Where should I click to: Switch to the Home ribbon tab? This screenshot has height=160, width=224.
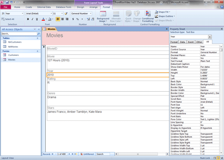17,7
